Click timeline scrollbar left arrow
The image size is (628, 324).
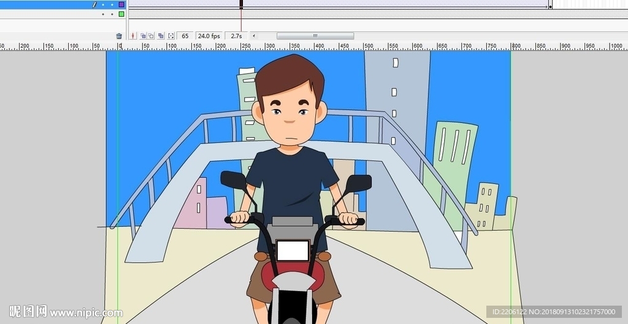[253, 36]
